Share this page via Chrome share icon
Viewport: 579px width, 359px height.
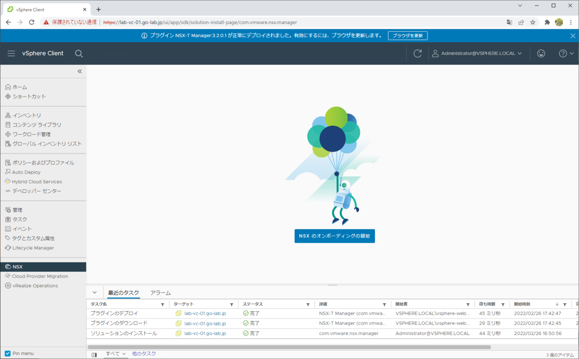(521, 22)
